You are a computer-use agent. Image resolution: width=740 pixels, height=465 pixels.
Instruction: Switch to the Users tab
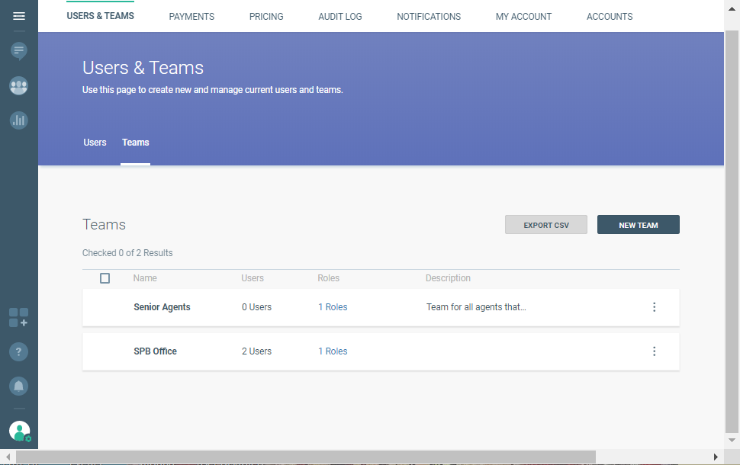95,143
